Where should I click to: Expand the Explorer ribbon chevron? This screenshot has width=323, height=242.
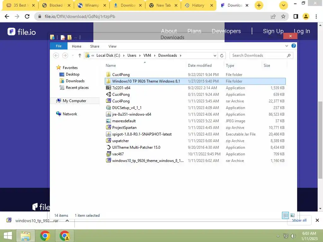pos(286,46)
